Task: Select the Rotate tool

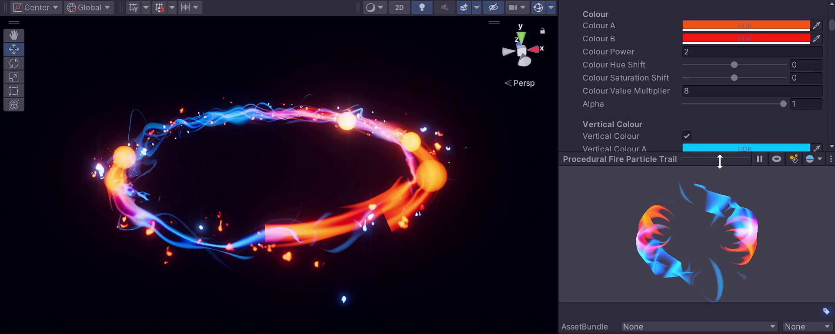Action: (x=14, y=63)
